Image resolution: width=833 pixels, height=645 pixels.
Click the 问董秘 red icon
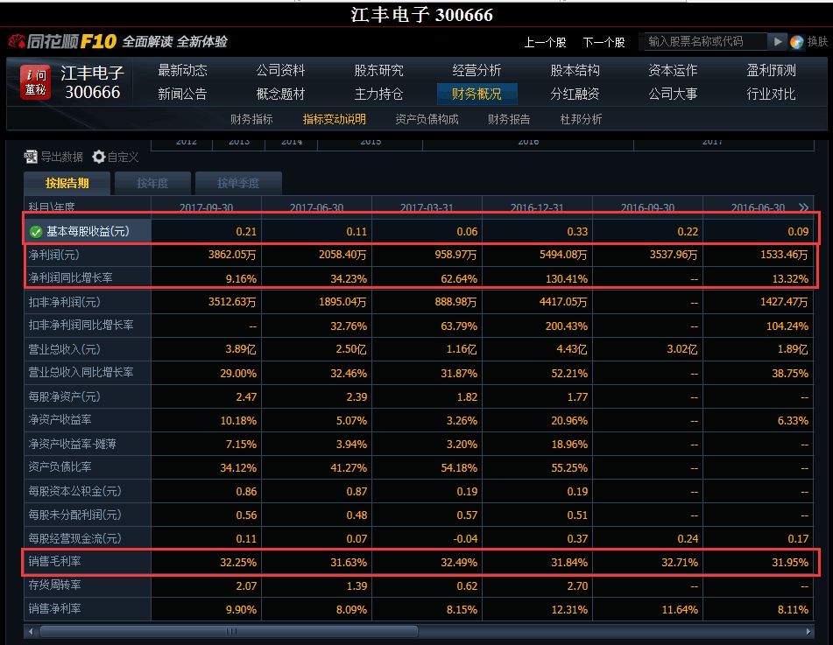36,81
